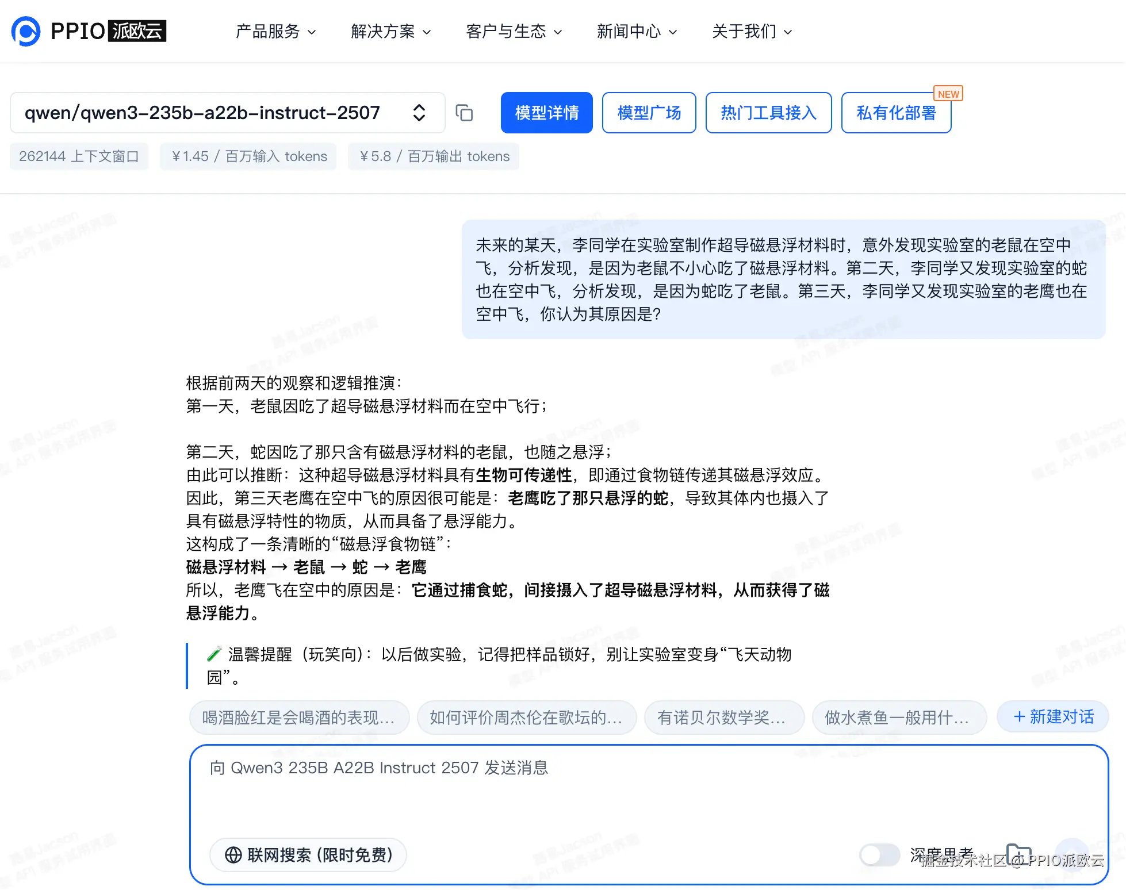The image size is (1126, 890).
Task: Select the 喝酒脸红 suggested prompt chip
Action: point(299,717)
